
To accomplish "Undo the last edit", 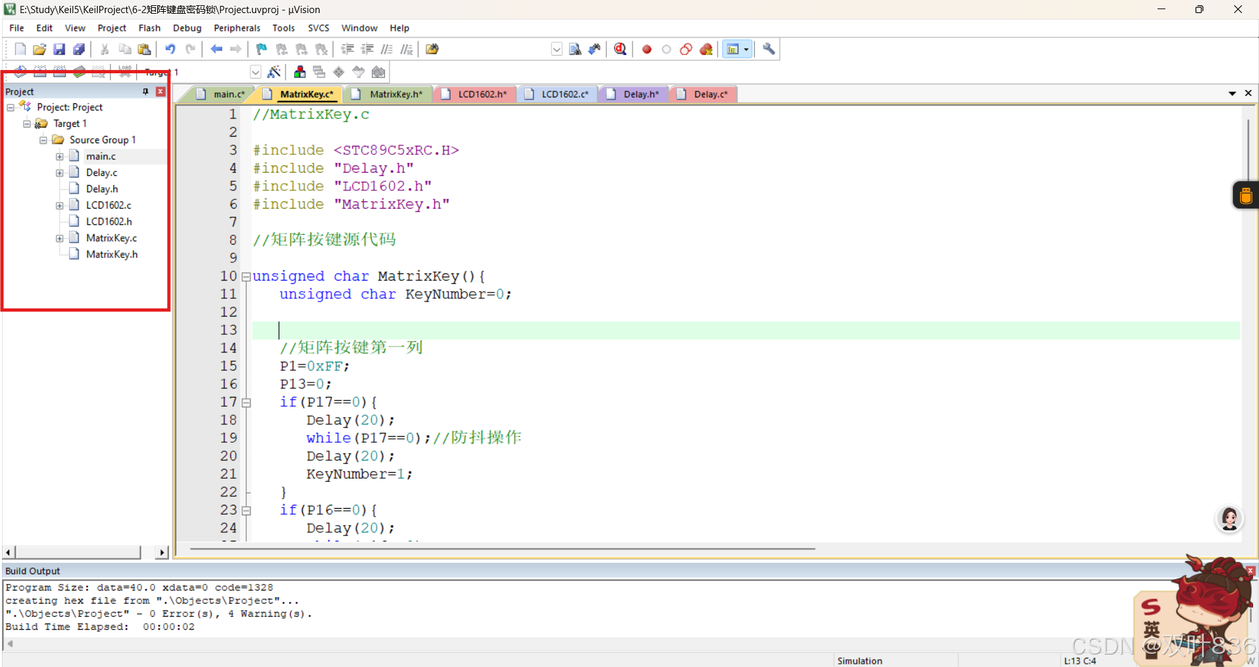I will pyautogui.click(x=170, y=49).
